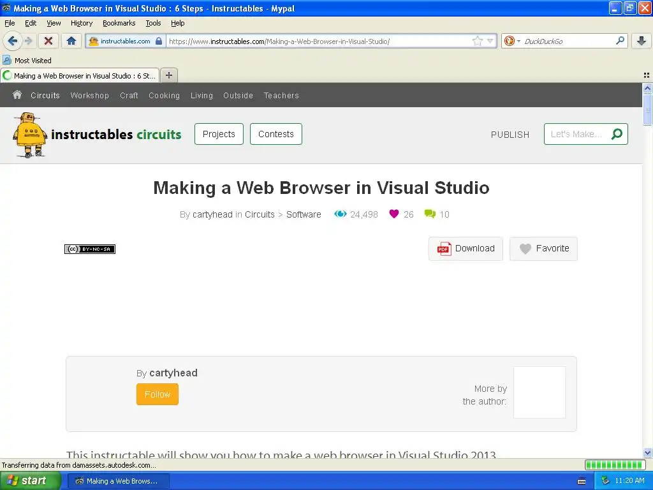The image size is (653, 490).
Task: Click the Download PDF button
Action: click(x=466, y=248)
